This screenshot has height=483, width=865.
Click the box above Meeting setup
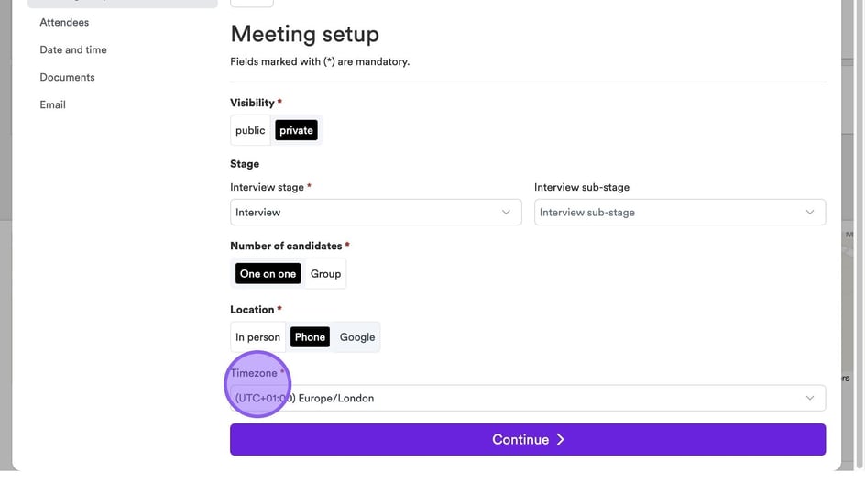[251, 3]
